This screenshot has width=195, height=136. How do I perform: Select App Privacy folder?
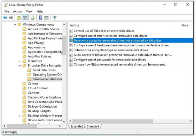click(36, 43)
